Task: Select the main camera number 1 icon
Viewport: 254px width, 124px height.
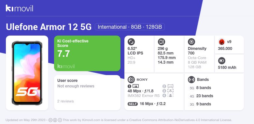Action: click(x=133, y=86)
